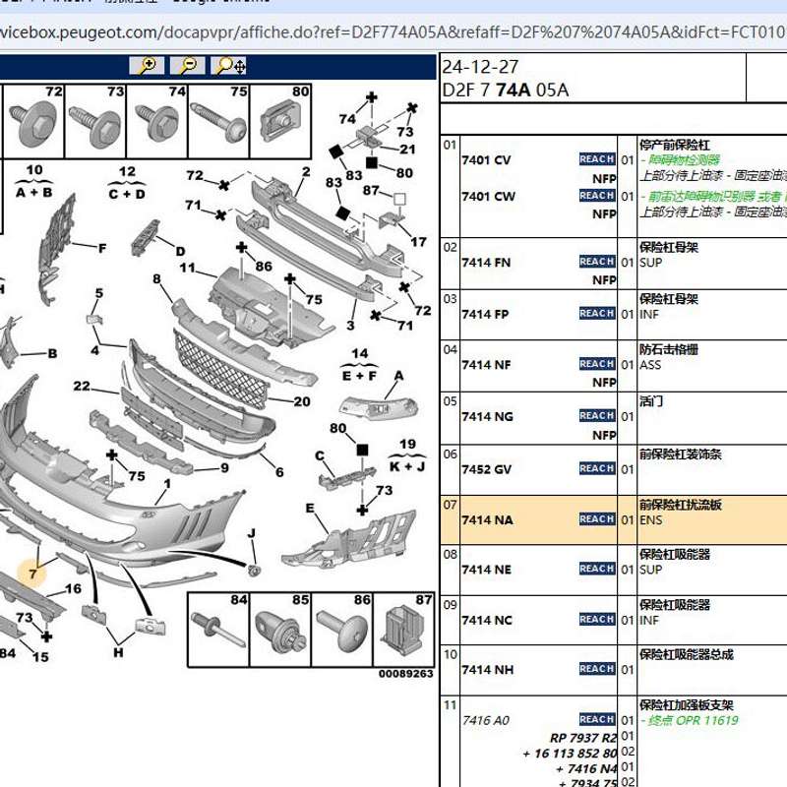Click grille callout number 20
787x787 pixels.
pyautogui.click(x=302, y=401)
